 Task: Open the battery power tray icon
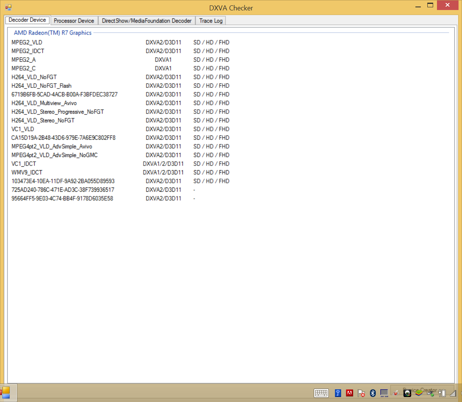coord(442,393)
